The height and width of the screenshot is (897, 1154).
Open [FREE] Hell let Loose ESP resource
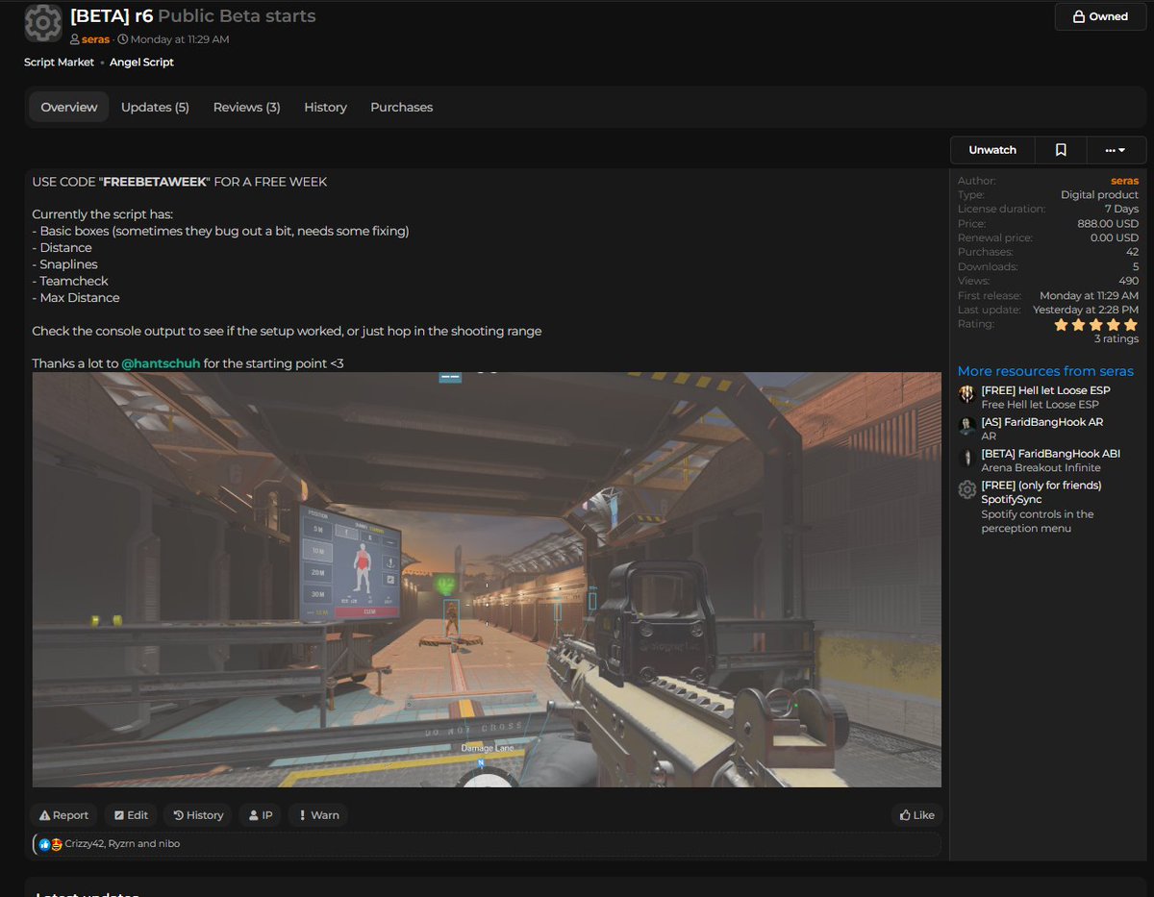[x=1045, y=390]
